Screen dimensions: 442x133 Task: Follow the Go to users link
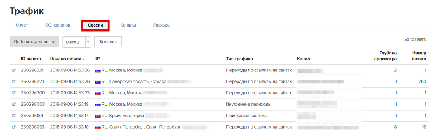(x=414, y=39)
